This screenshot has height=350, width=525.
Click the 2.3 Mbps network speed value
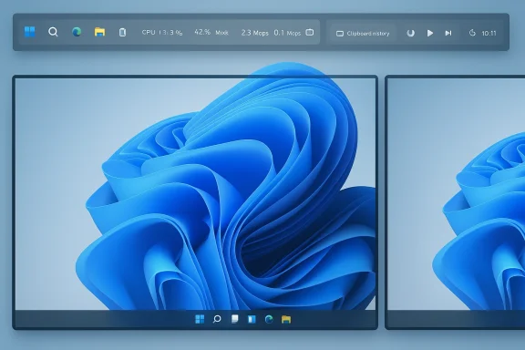[x=255, y=33]
